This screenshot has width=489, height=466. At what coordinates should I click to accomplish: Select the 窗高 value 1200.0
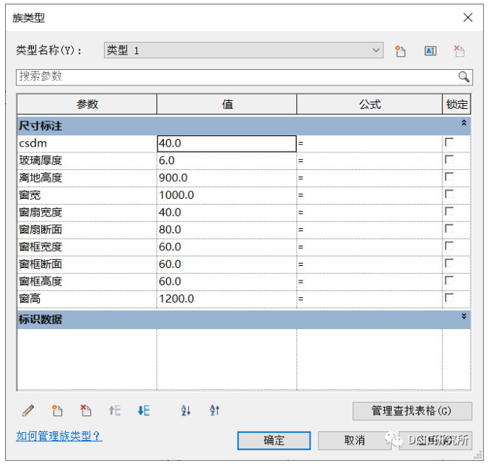point(226,299)
